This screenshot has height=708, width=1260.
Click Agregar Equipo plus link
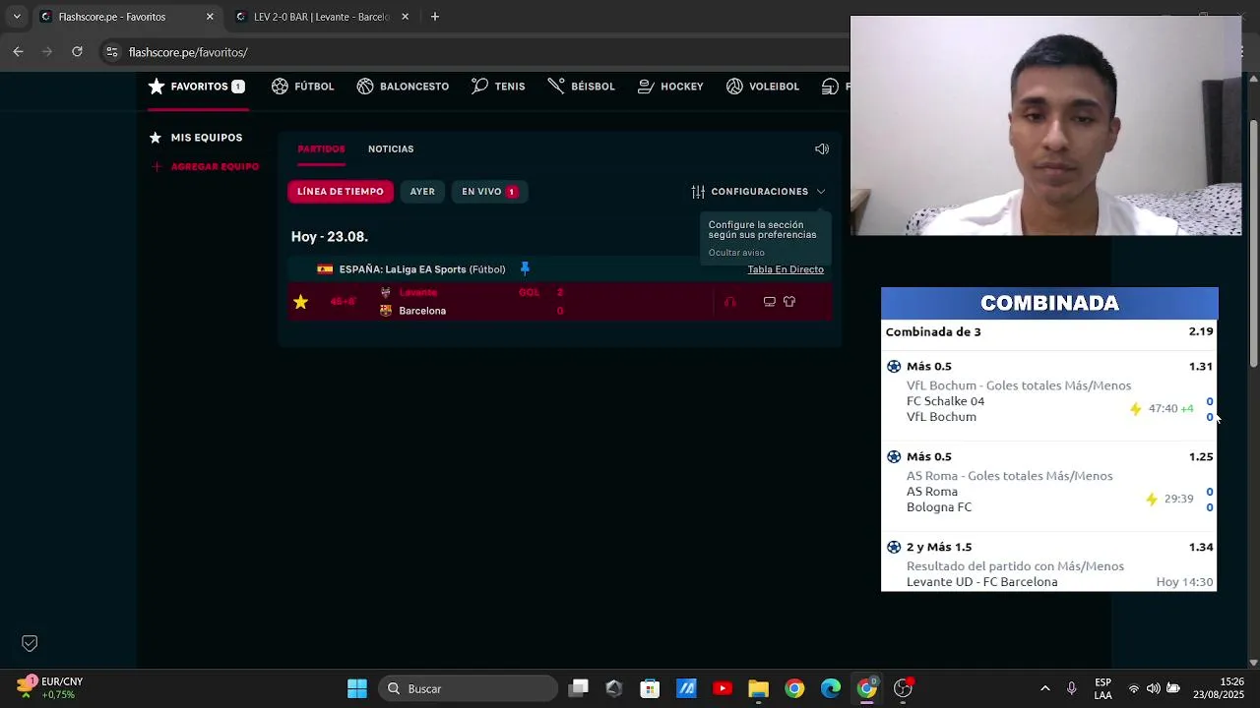205,167
